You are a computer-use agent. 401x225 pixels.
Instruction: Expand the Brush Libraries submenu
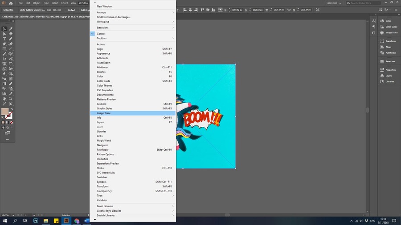pos(133,206)
